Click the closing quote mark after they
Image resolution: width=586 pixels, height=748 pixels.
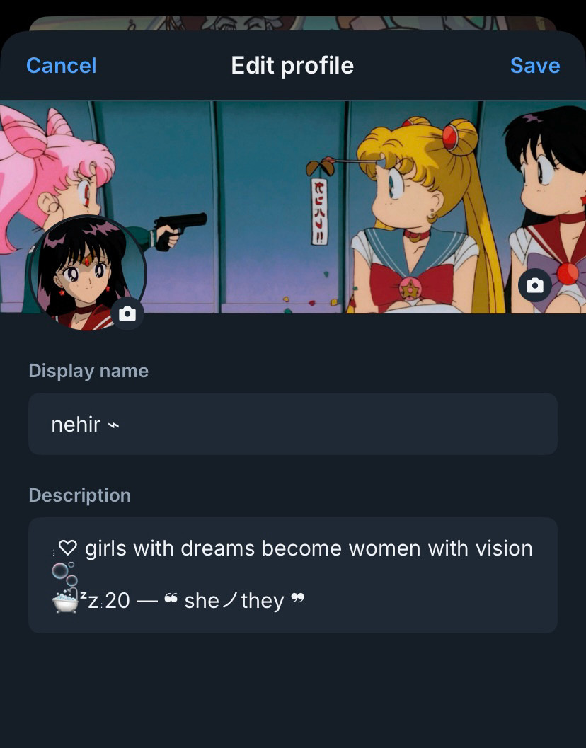coord(297,598)
